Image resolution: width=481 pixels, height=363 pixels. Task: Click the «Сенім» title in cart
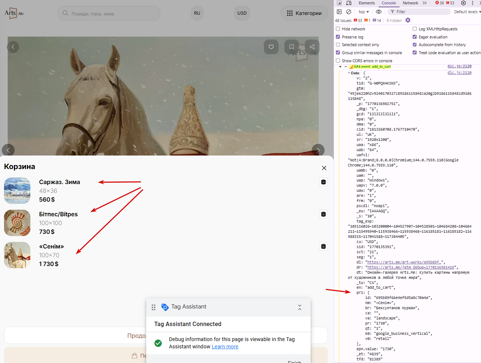[52, 246]
